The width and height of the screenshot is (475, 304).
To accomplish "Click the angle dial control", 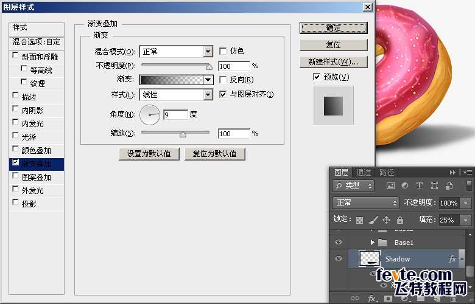I will (150, 115).
